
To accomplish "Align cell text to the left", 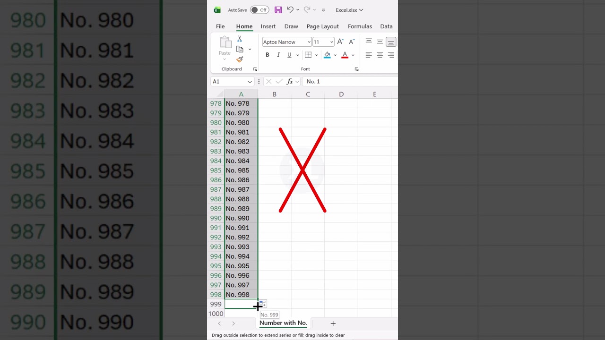I will (x=369, y=55).
